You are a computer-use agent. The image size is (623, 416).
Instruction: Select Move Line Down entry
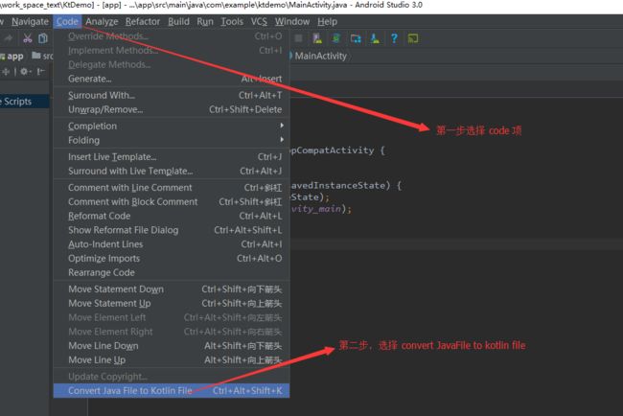[172, 346]
